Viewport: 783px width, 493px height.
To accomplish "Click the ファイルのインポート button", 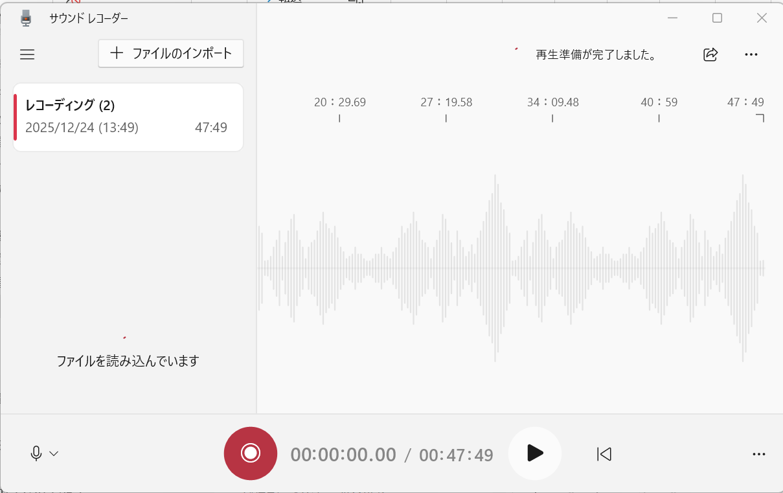I will pos(170,53).
